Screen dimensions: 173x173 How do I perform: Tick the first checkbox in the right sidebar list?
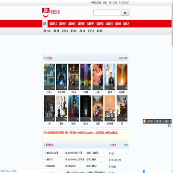(110, 153)
